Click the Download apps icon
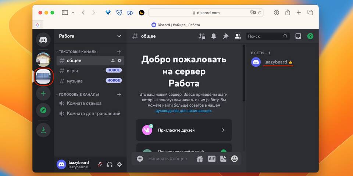This screenshot has height=176, width=353. pyautogui.click(x=43, y=130)
